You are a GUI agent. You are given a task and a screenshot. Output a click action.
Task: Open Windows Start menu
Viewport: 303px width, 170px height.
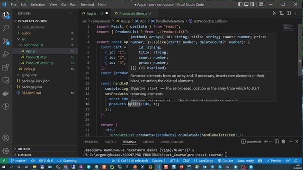coord(4,167)
